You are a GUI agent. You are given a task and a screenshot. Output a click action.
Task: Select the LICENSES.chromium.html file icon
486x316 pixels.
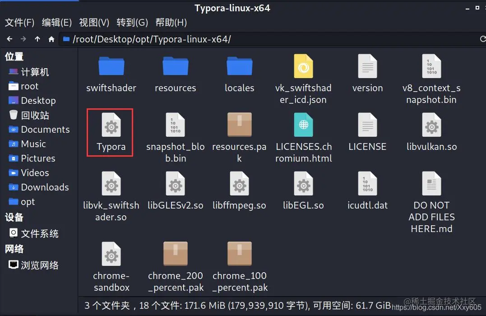point(303,125)
